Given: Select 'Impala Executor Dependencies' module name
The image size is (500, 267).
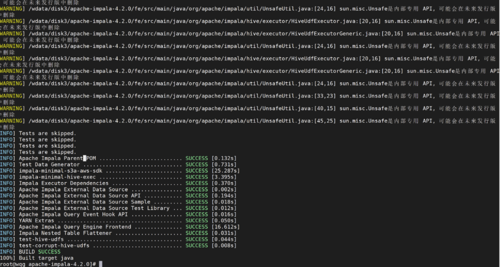Looking at the screenshot, I should click(63, 183).
